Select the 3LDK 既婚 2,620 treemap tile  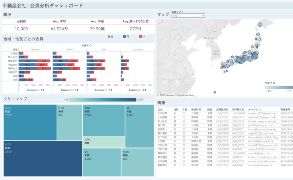point(43,159)
